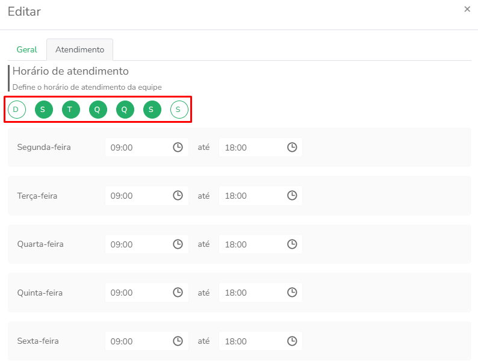The height and width of the screenshot is (363, 478).
Task: Open clock picker for Sexta-feira start time
Action: 178,341
